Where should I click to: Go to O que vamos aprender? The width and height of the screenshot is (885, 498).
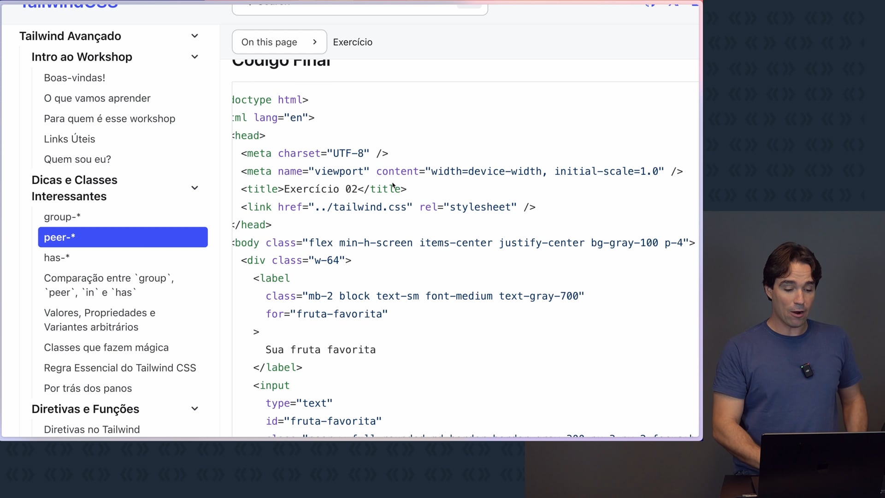coord(97,98)
